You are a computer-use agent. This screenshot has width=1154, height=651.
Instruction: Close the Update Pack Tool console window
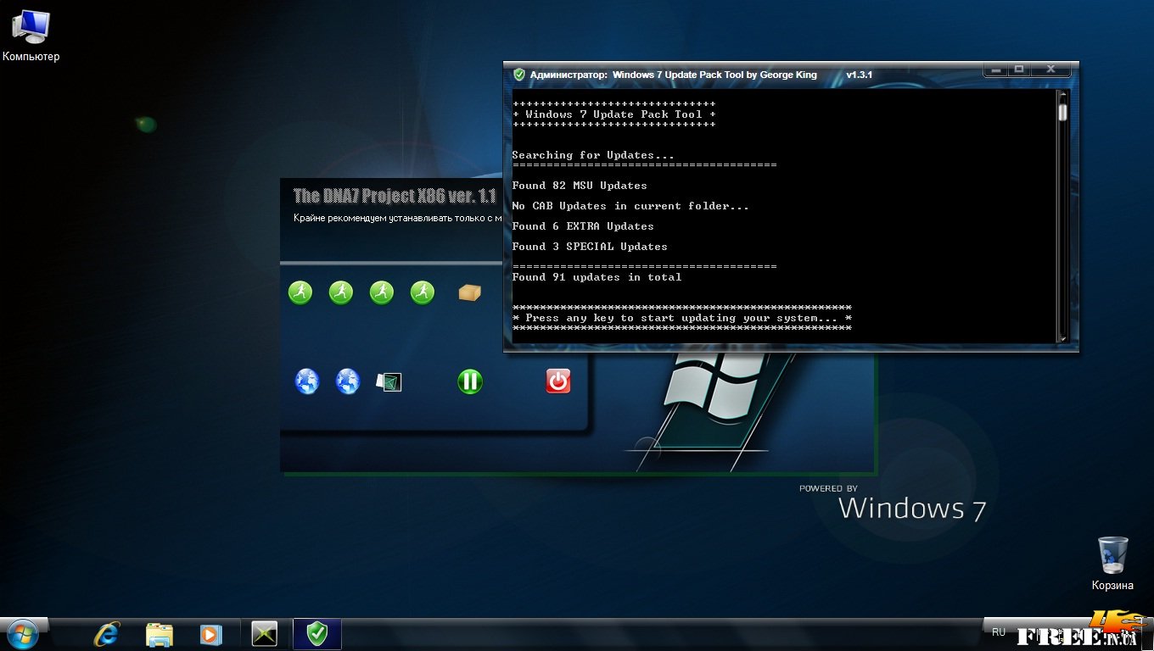[1050, 70]
